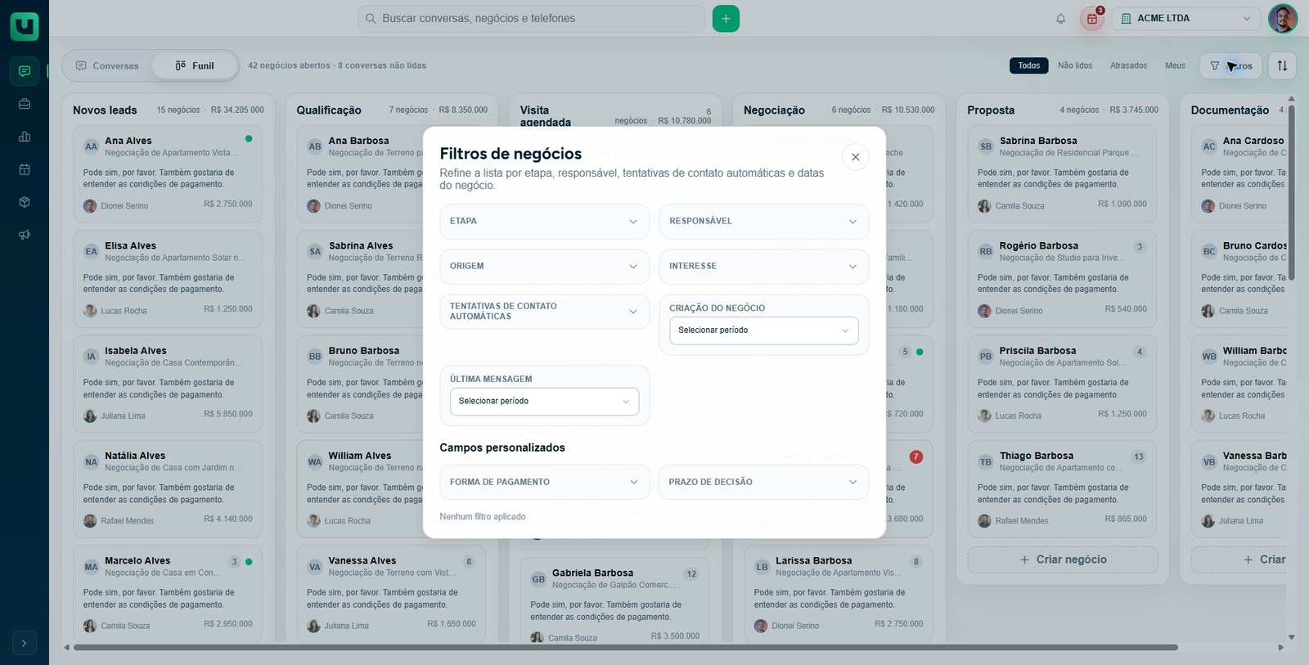Select the Todos filter

coord(1029,65)
